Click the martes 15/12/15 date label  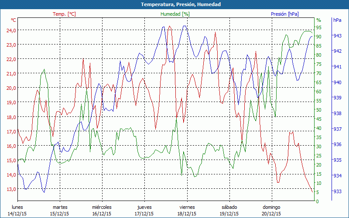coord(60,211)
